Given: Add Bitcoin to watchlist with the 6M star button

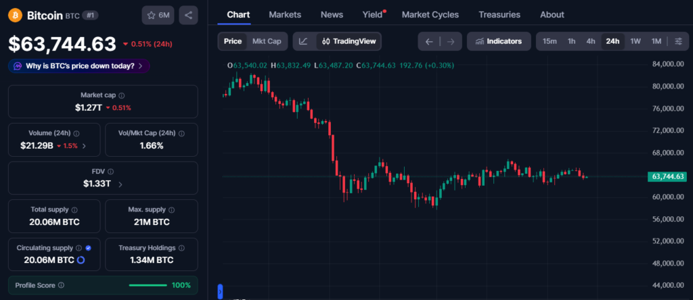Looking at the screenshot, I should pos(158,16).
